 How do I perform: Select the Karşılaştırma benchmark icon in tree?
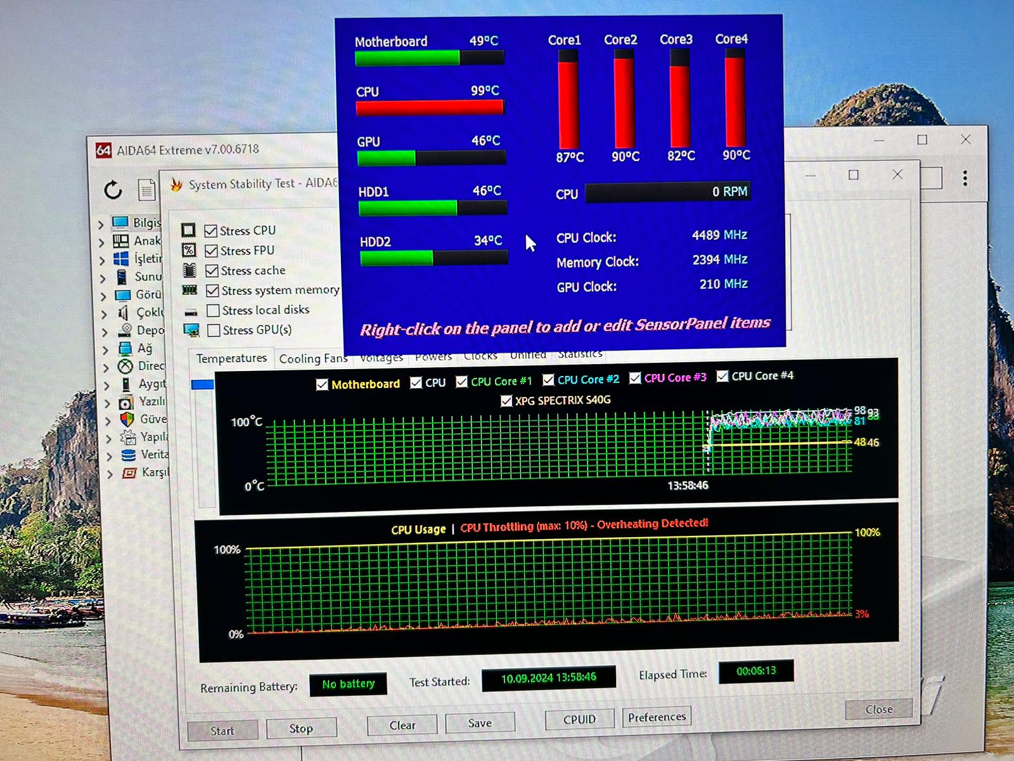click(129, 473)
